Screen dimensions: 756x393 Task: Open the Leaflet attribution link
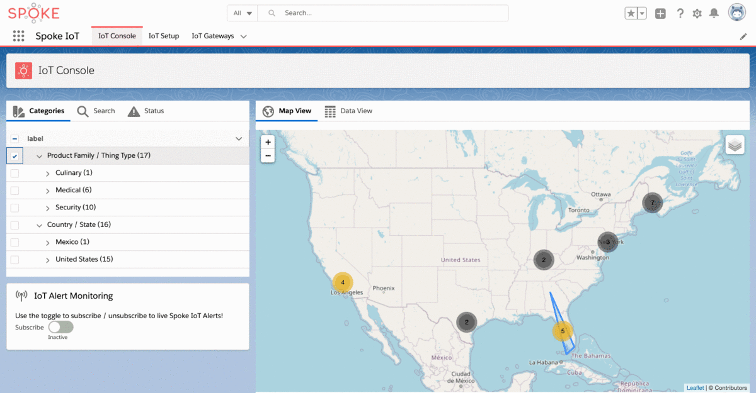click(695, 388)
